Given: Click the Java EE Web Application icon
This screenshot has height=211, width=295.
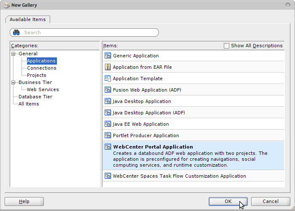Looking at the screenshot, I should [107, 124].
